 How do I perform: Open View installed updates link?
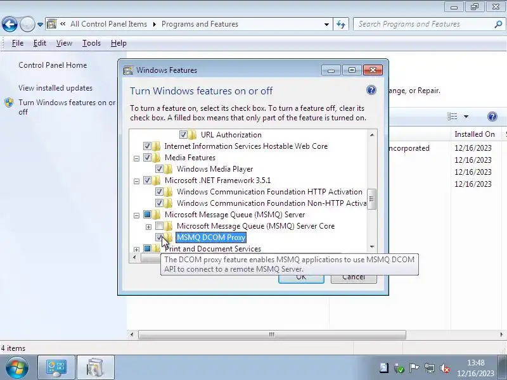tap(55, 88)
